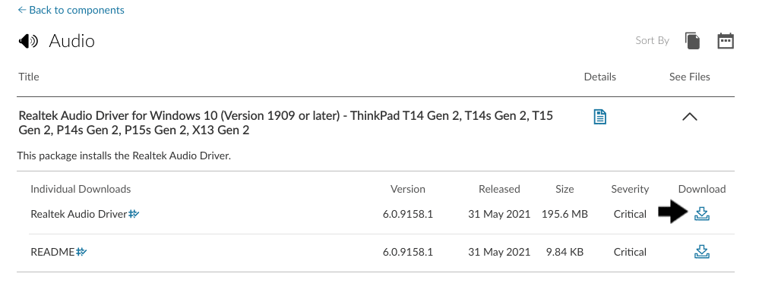Sort drivers by title using the pages icon

693,40
